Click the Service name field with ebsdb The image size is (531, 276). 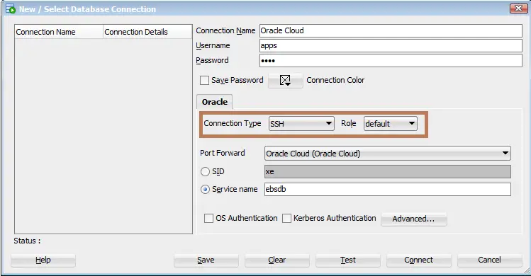click(x=387, y=190)
